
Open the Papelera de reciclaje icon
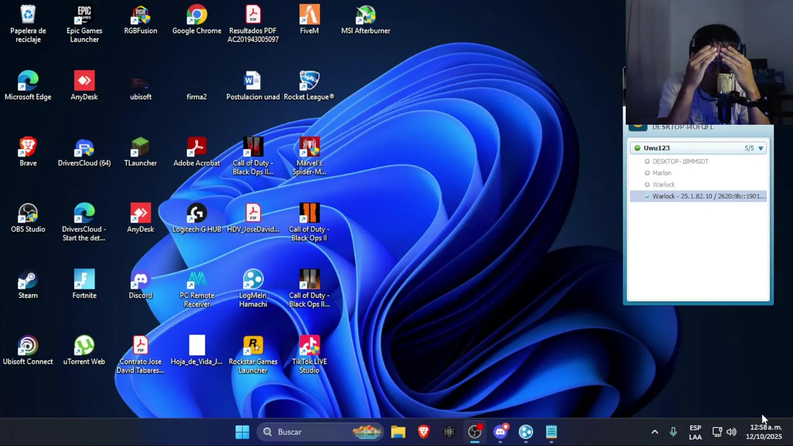(x=28, y=24)
